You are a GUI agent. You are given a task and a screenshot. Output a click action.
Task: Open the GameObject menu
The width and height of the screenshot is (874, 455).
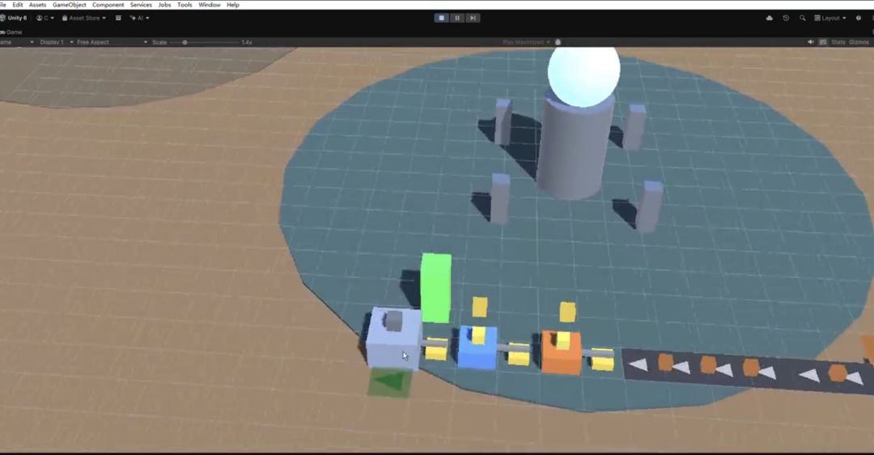[x=69, y=5]
